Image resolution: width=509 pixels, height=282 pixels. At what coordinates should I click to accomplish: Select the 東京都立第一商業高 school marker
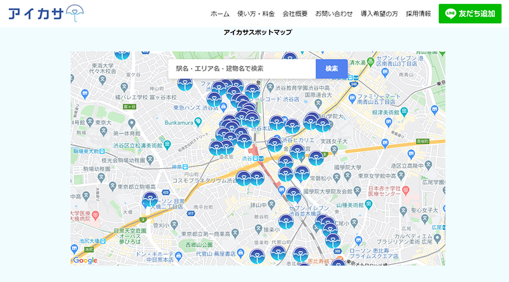coord(235,233)
